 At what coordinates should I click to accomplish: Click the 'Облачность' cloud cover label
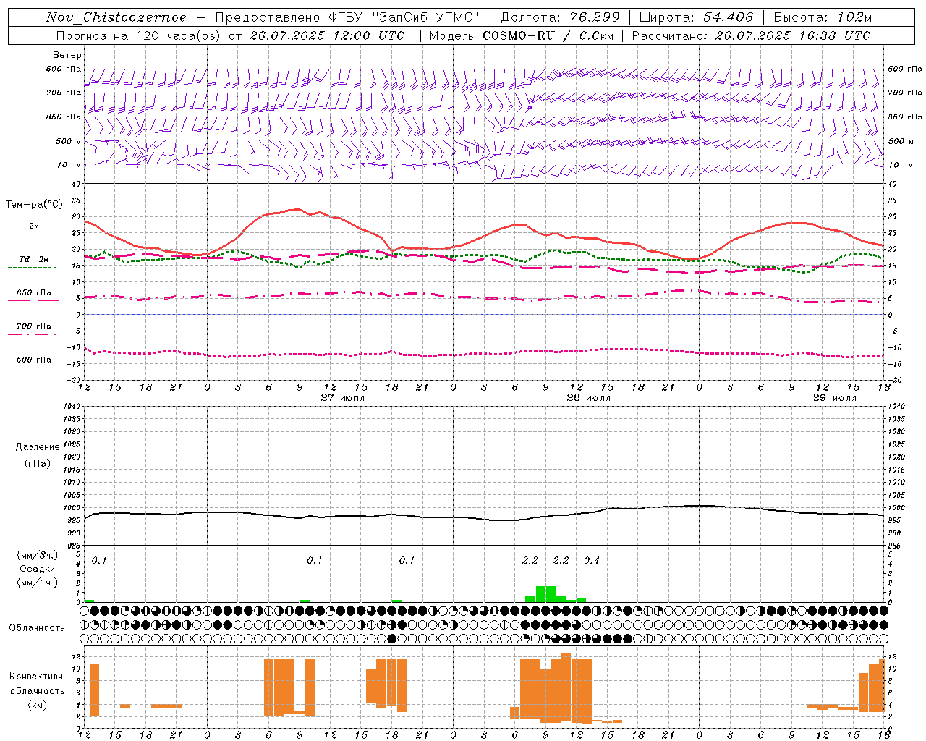[37, 627]
